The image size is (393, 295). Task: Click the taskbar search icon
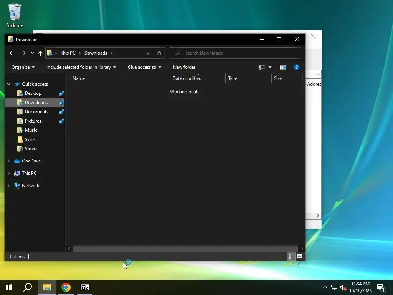[28, 287]
